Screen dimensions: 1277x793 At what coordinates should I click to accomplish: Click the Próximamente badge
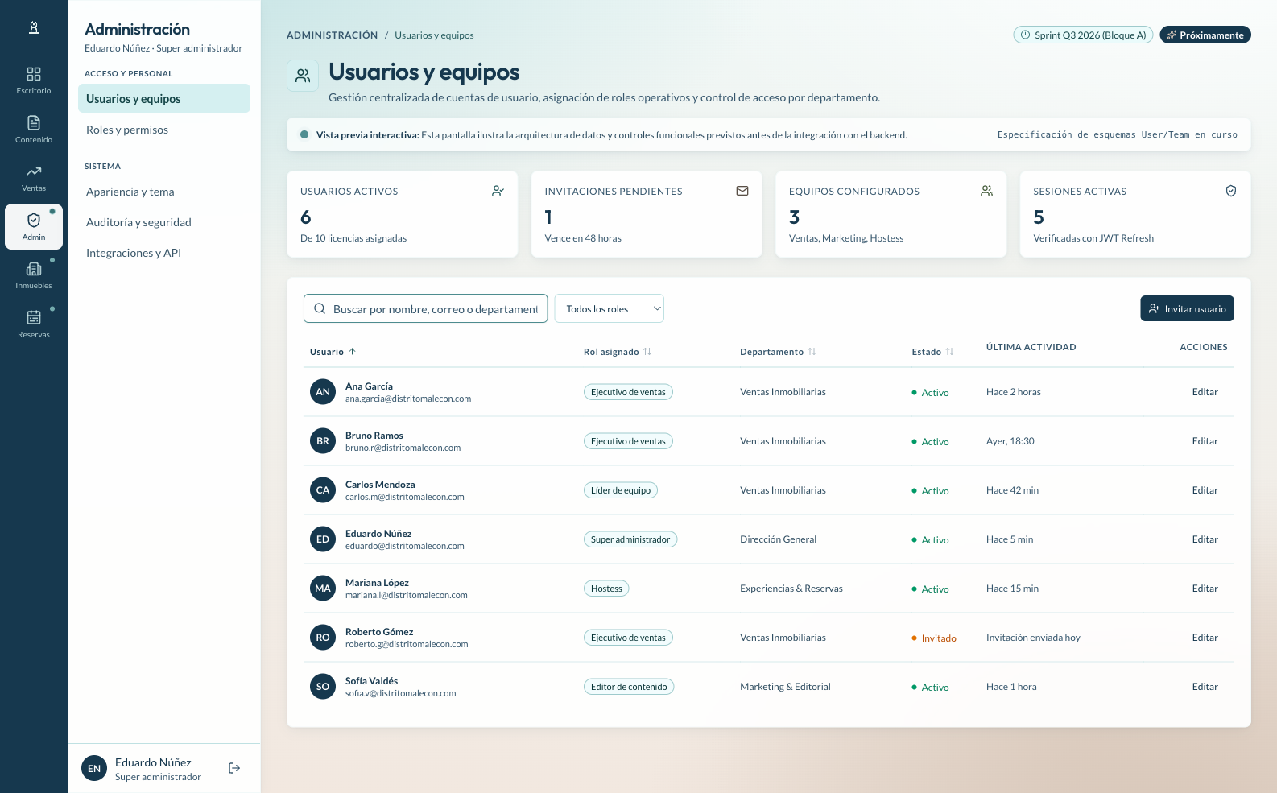click(1205, 35)
